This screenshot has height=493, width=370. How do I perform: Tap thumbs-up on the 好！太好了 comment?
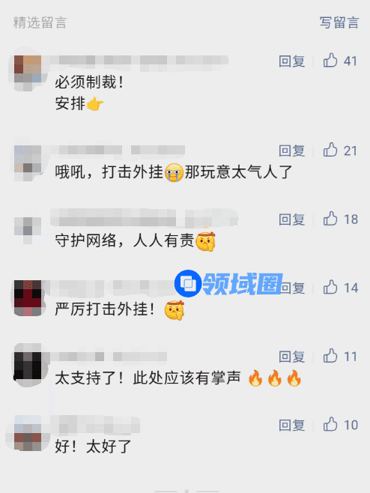click(330, 425)
